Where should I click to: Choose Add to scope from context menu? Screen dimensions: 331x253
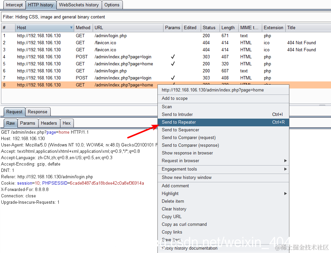(x=223, y=99)
